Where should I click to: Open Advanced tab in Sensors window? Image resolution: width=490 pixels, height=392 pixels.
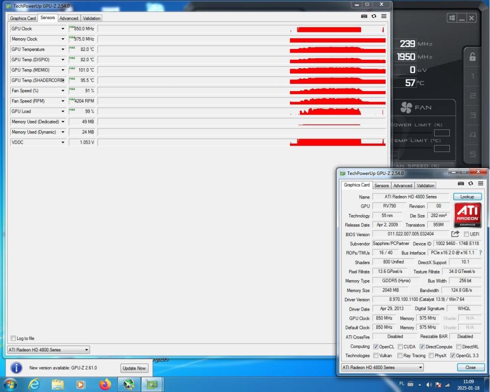pyautogui.click(x=69, y=19)
